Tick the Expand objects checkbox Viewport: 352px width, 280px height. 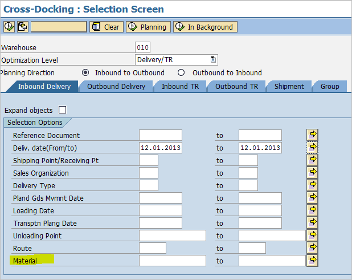(x=62, y=110)
